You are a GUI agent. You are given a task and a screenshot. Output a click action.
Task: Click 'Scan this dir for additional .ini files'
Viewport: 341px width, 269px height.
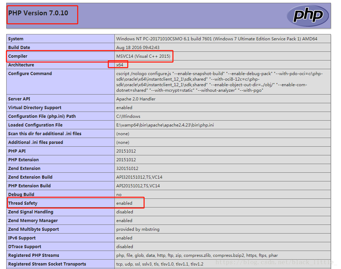click(44, 134)
